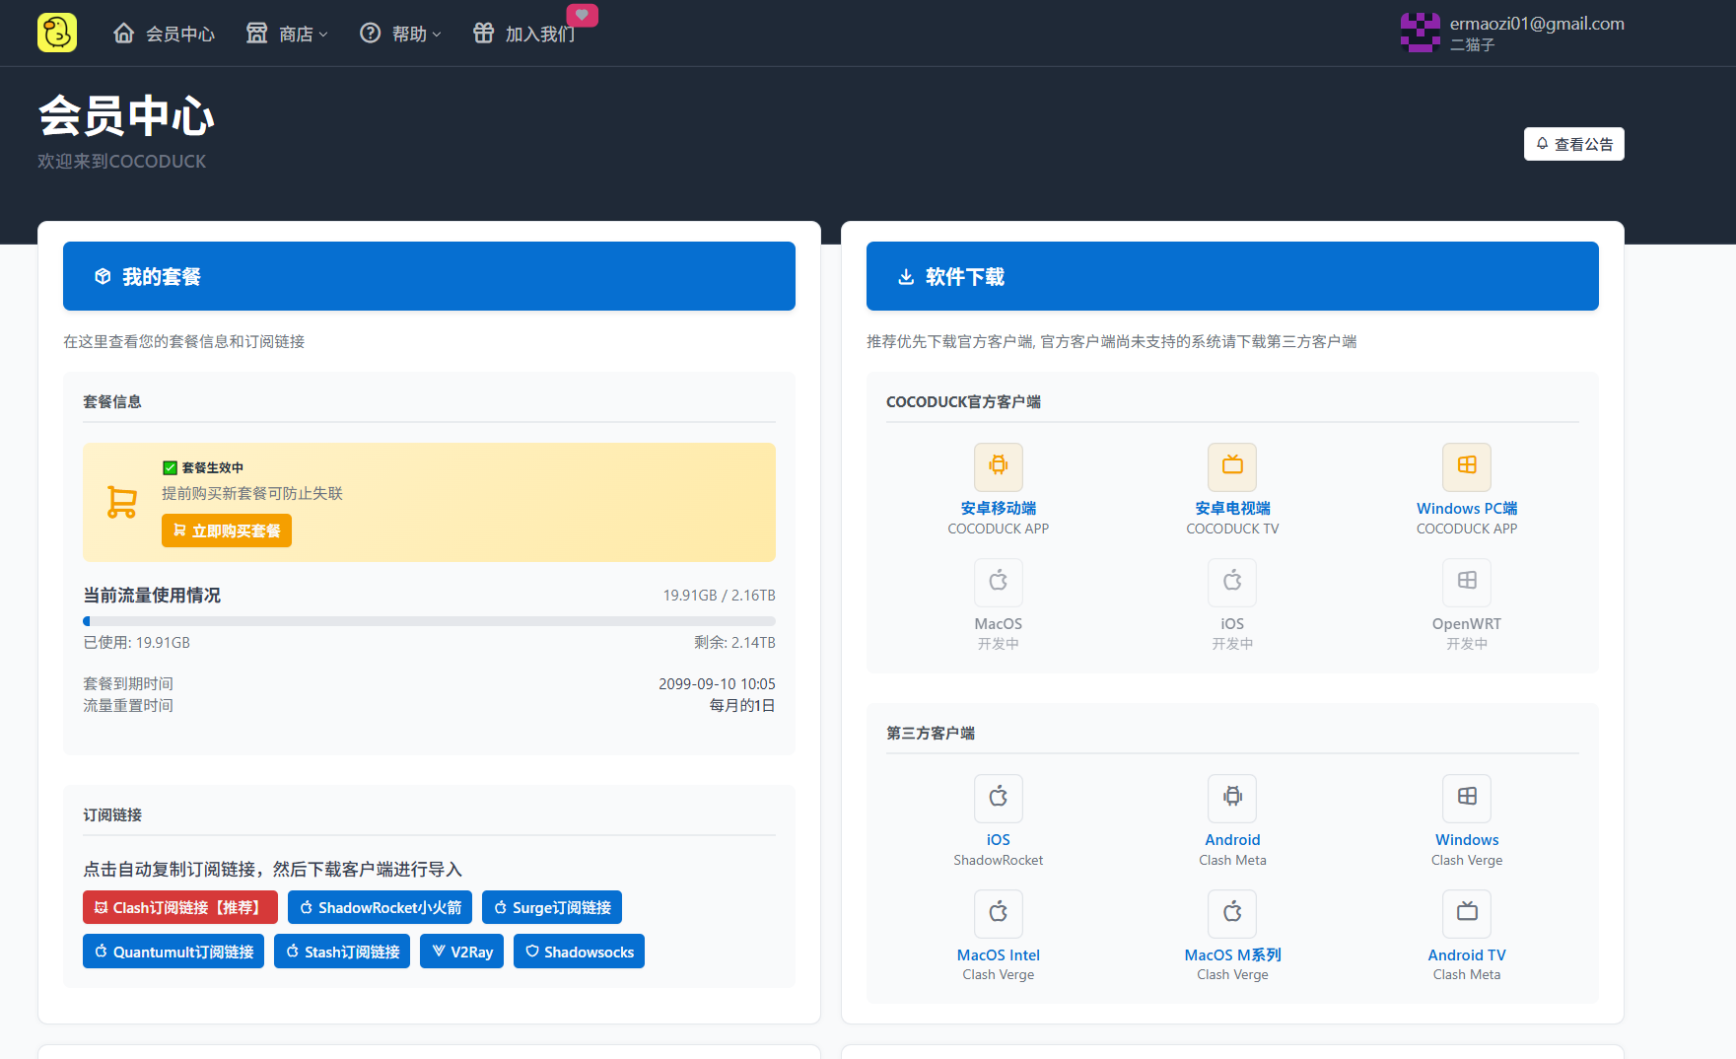Screen dimensions: 1736x1059
Task: Click the COCODUCK duck logo
Action: coord(57,33)
